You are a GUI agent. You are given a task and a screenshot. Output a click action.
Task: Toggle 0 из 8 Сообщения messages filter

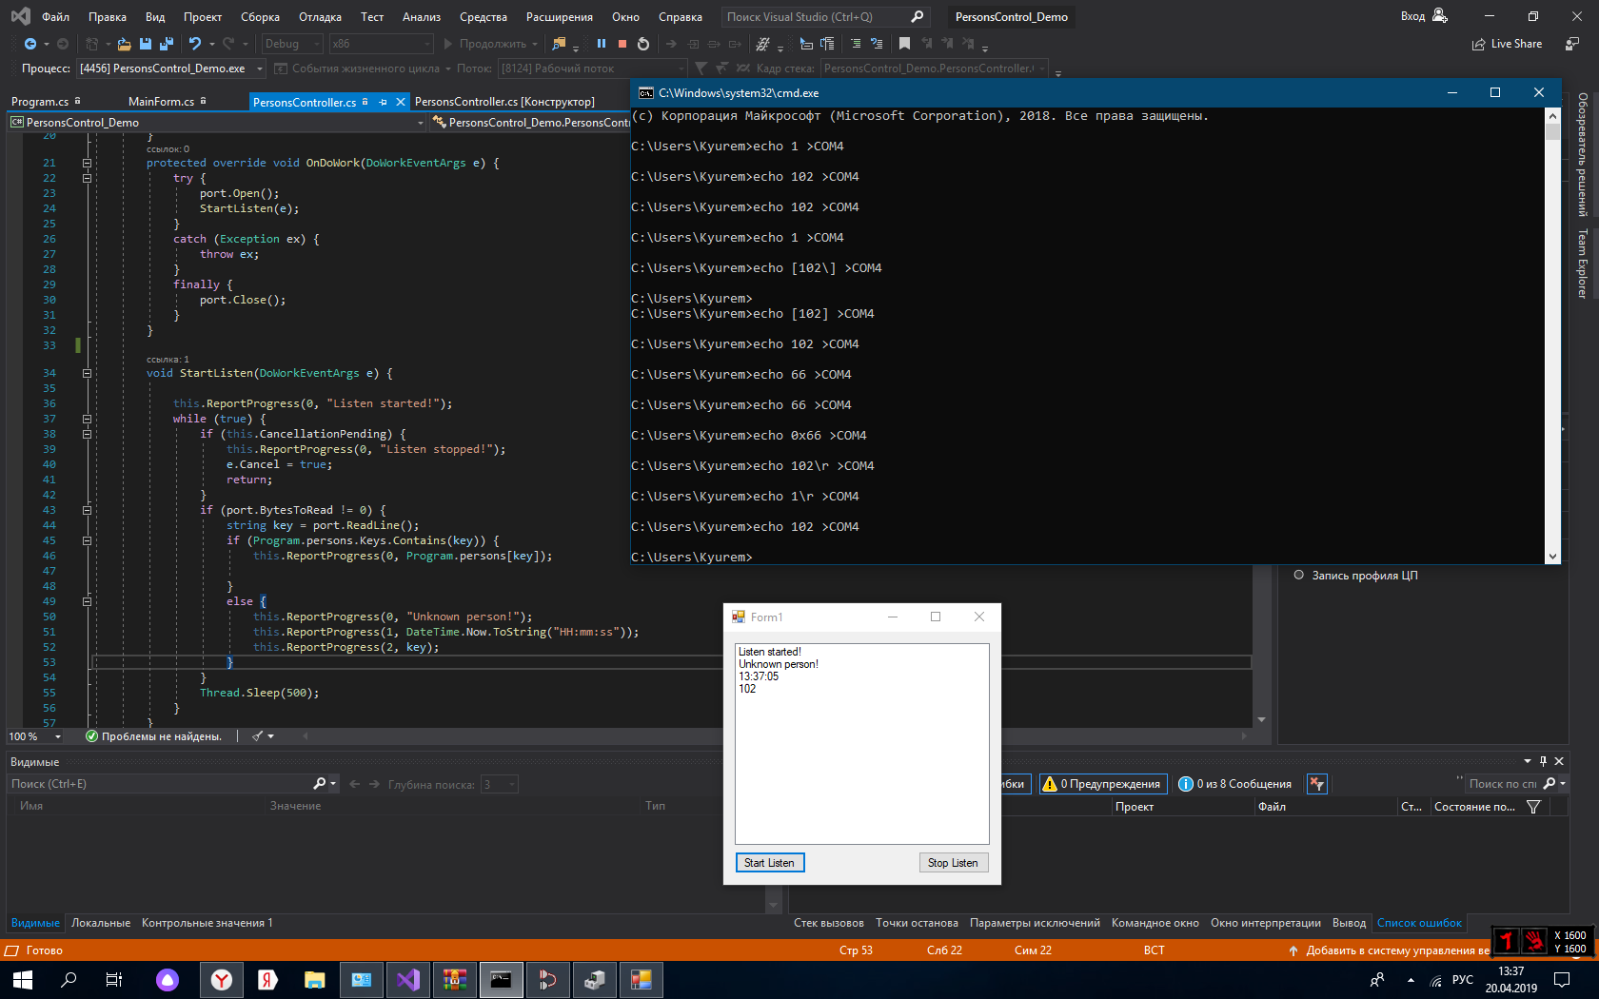coord(1234,784)
